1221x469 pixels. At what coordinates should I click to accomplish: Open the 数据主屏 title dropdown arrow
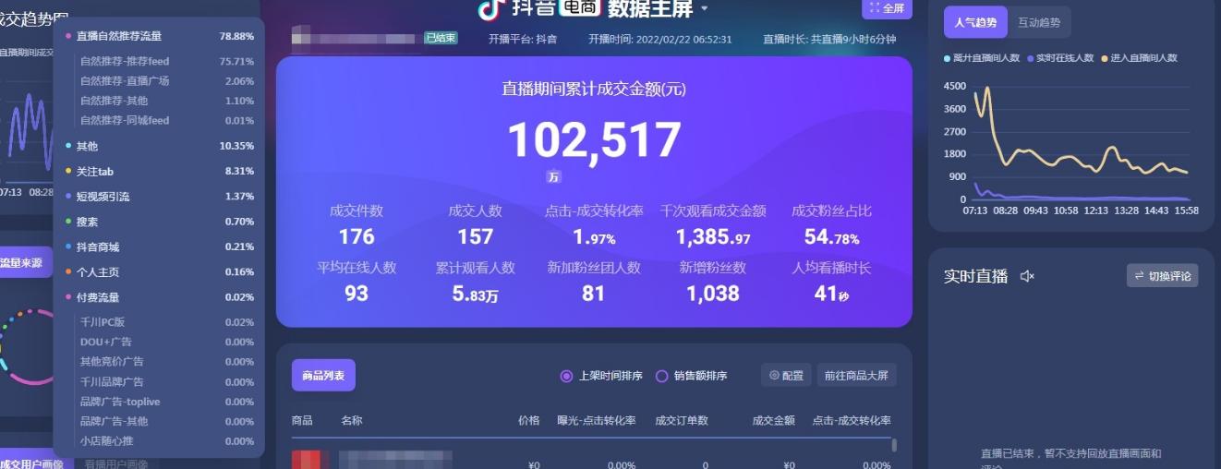[x=705, y=8]
